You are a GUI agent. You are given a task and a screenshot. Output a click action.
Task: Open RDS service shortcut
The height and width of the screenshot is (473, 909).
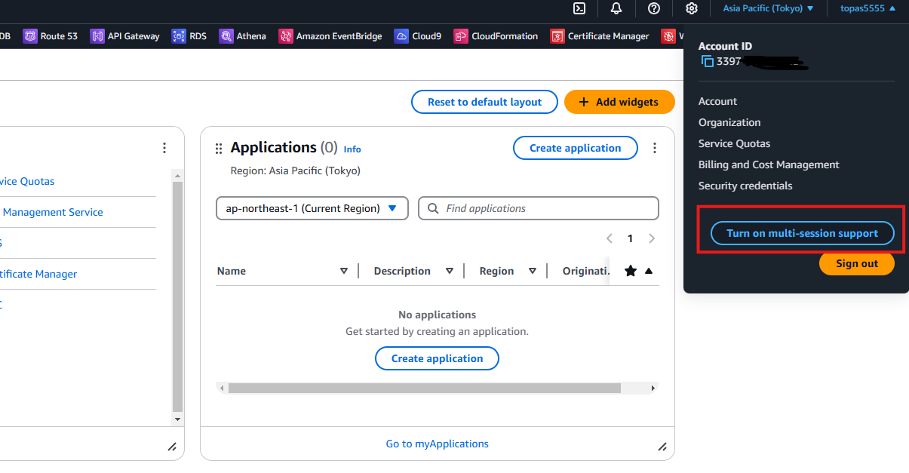click(189, 35)
